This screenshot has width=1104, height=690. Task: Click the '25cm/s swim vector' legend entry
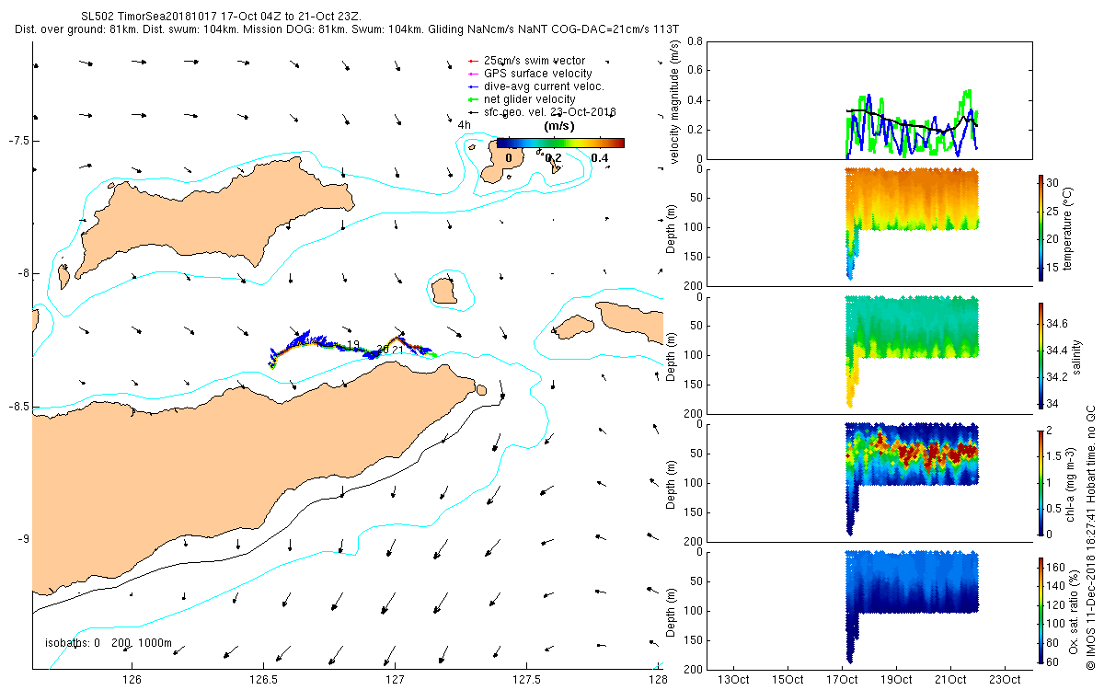pos(534,61)
